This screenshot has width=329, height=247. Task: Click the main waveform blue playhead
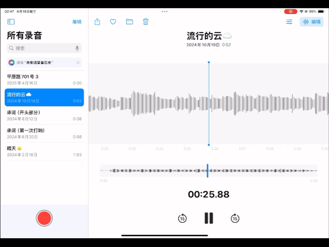[x=209, y=103]
